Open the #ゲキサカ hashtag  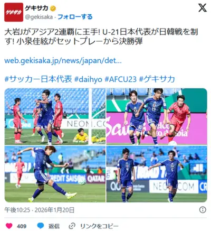[x=157, y=79]
